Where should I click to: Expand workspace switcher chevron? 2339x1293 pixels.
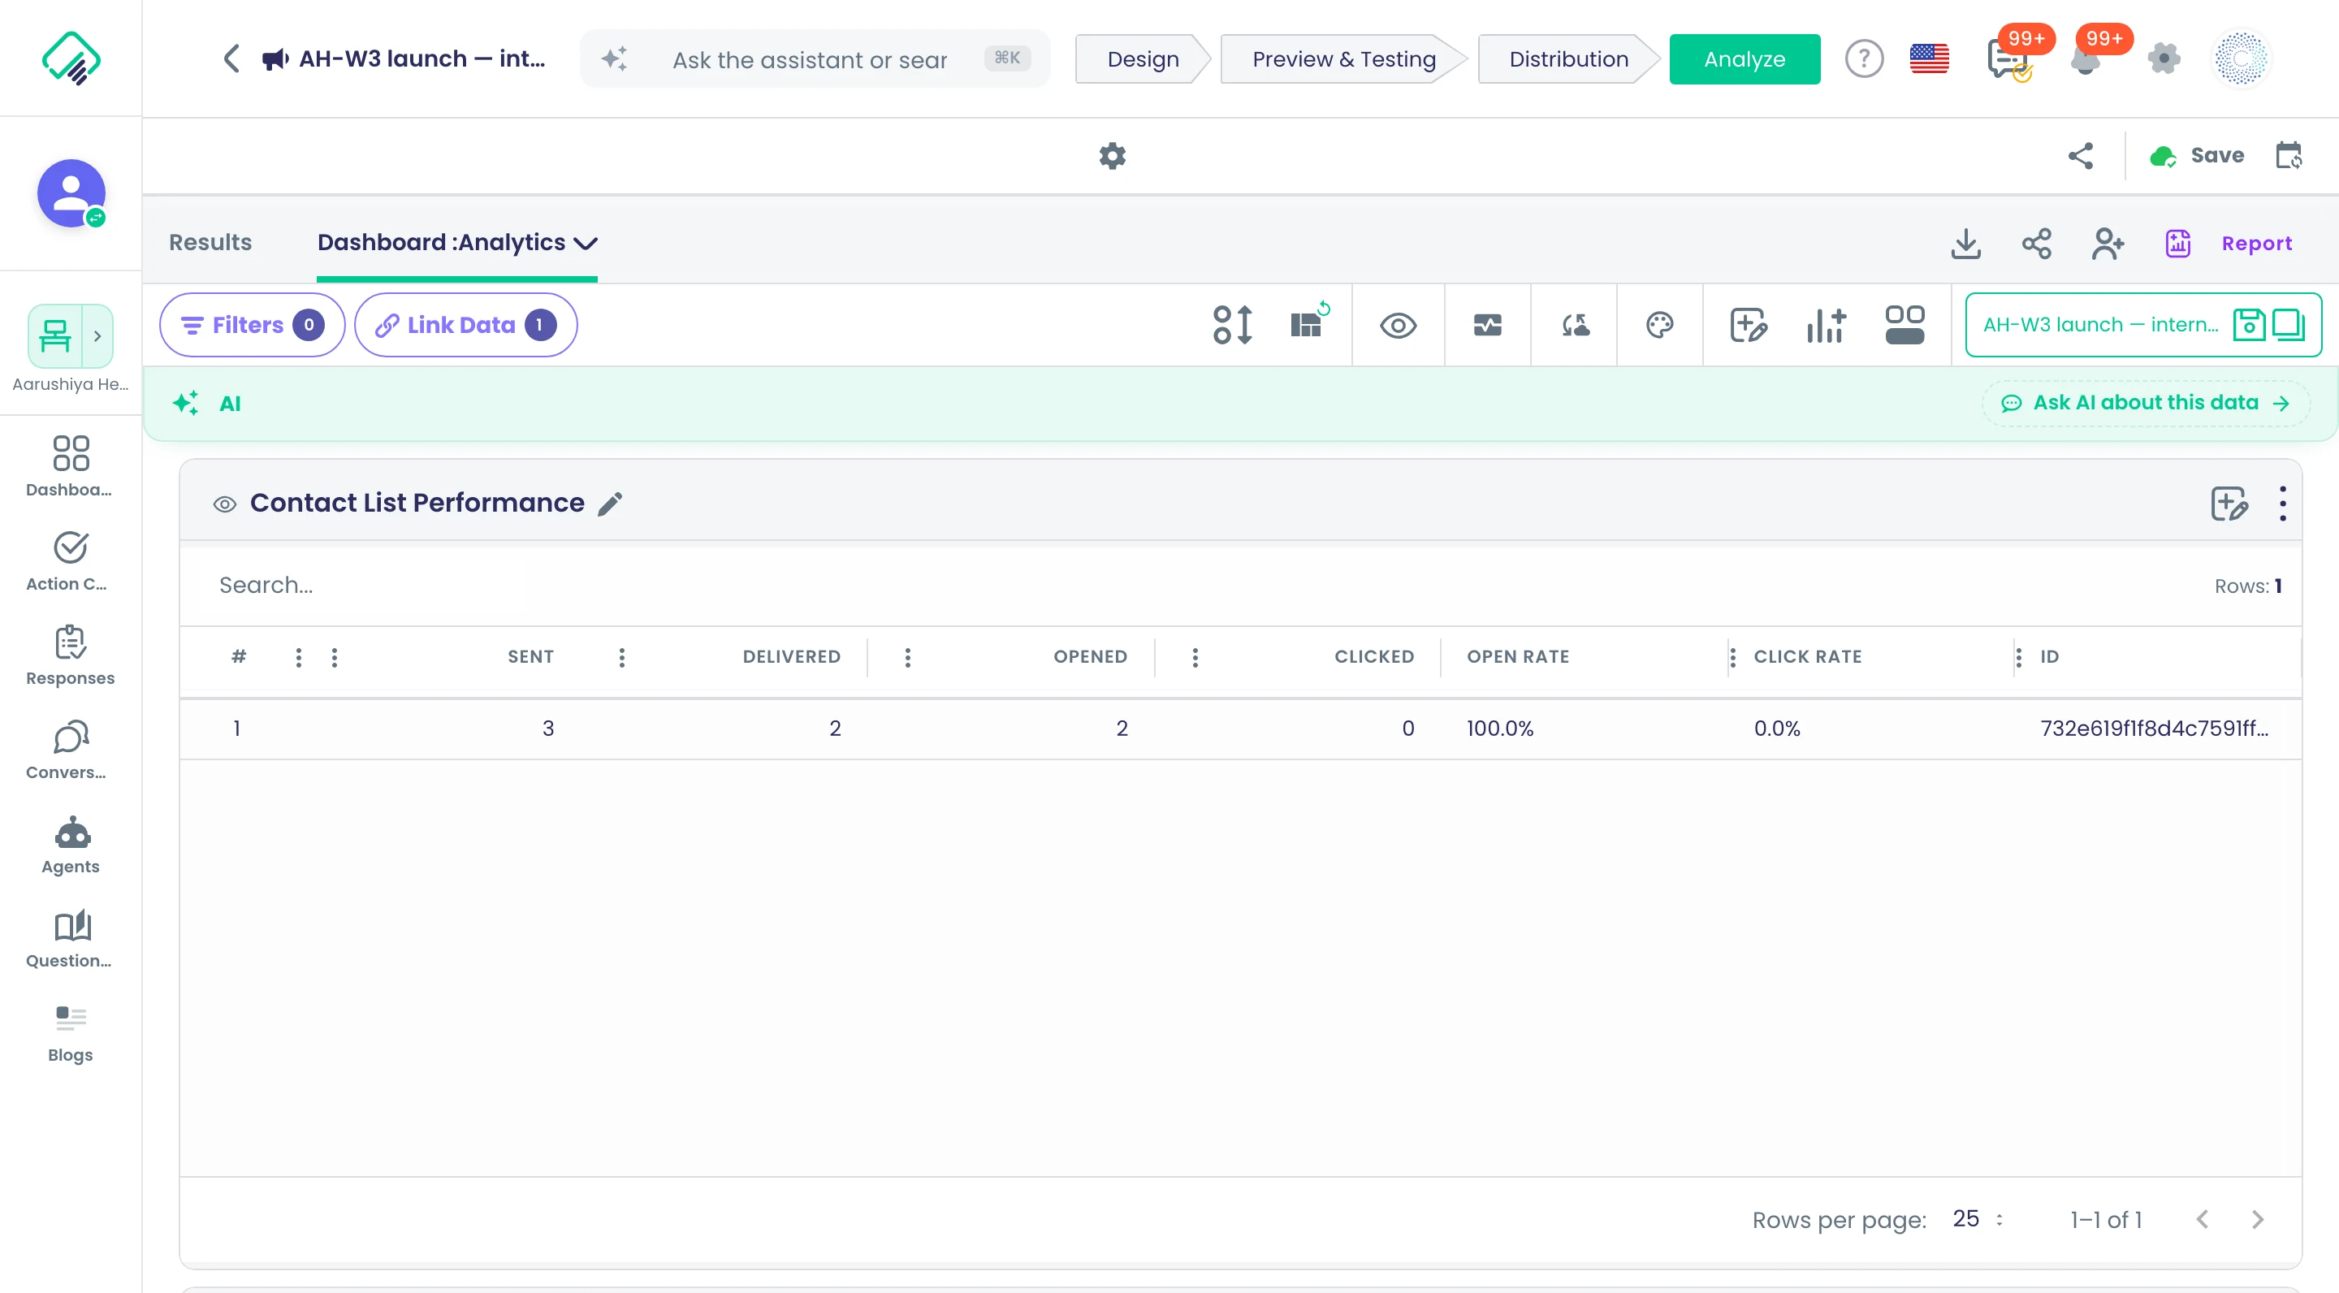pos(97,336)
